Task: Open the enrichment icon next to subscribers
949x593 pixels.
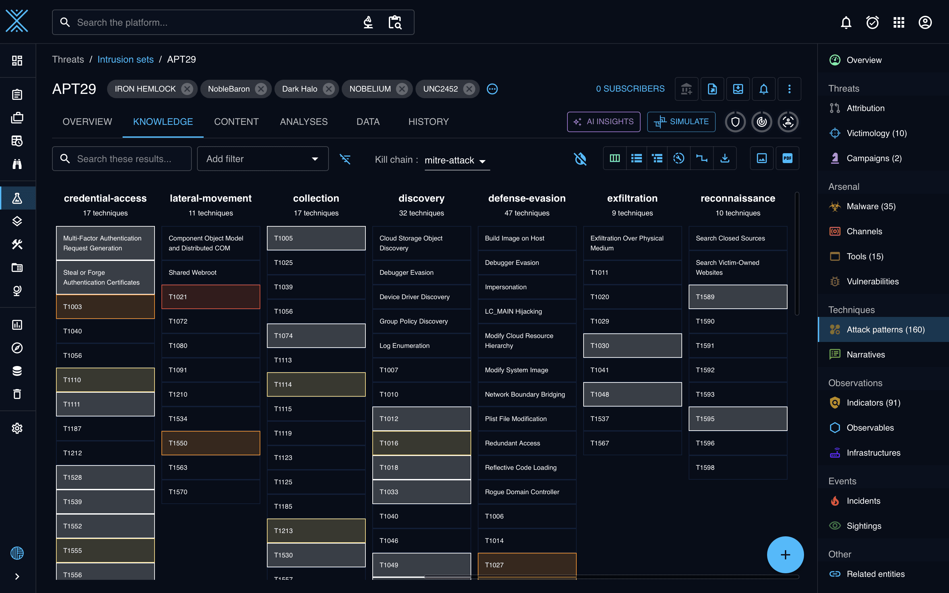Action: click(686, 89)
